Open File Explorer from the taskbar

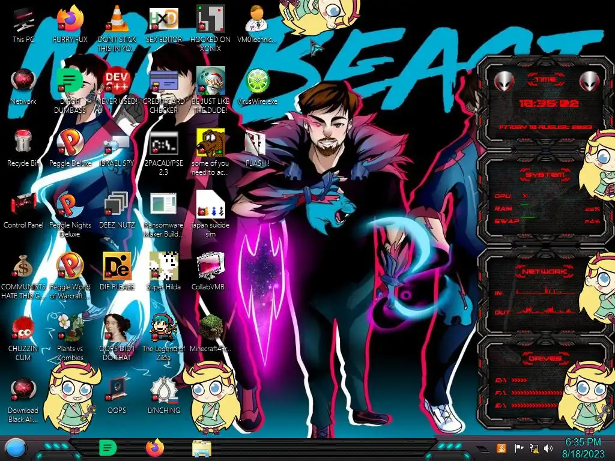202,448
